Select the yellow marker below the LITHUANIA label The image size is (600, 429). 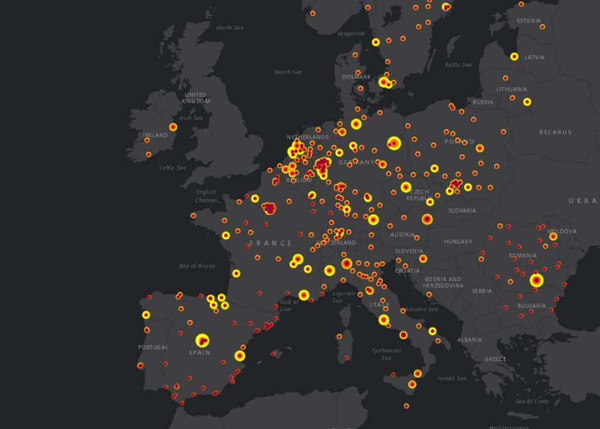(x=527, y=102)
